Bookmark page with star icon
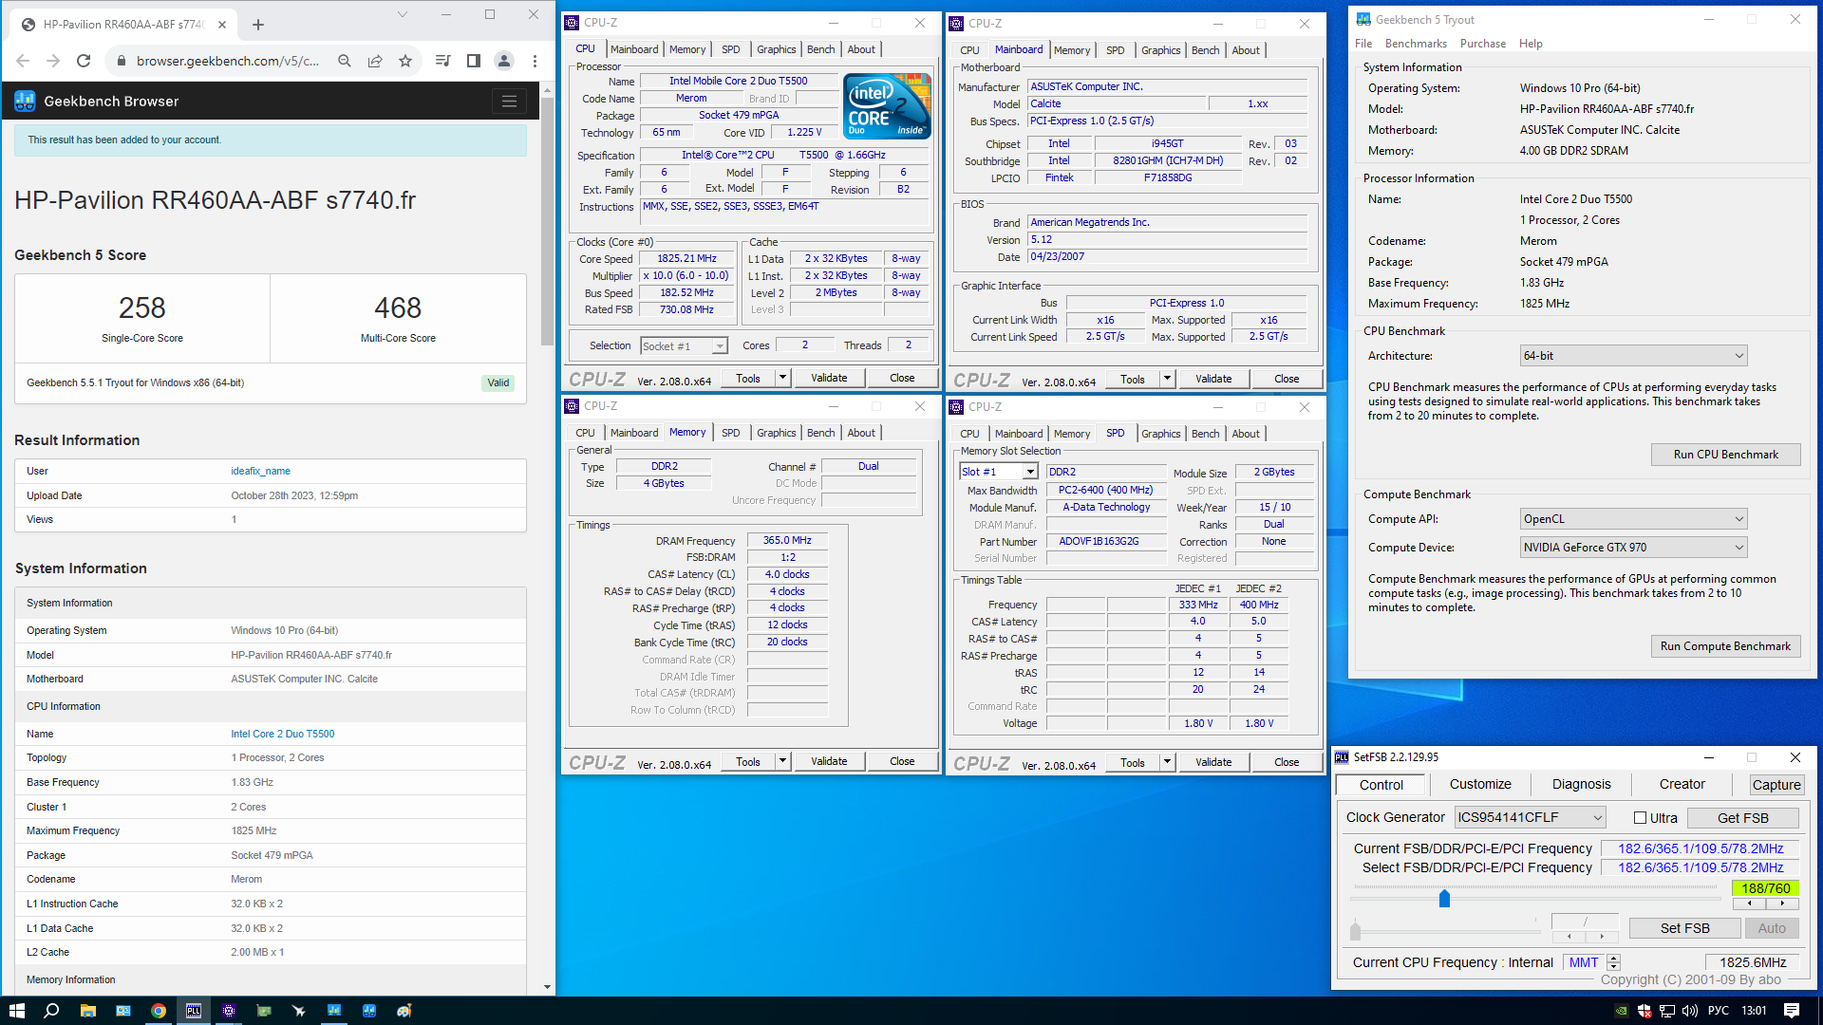 tap(405, 61)
